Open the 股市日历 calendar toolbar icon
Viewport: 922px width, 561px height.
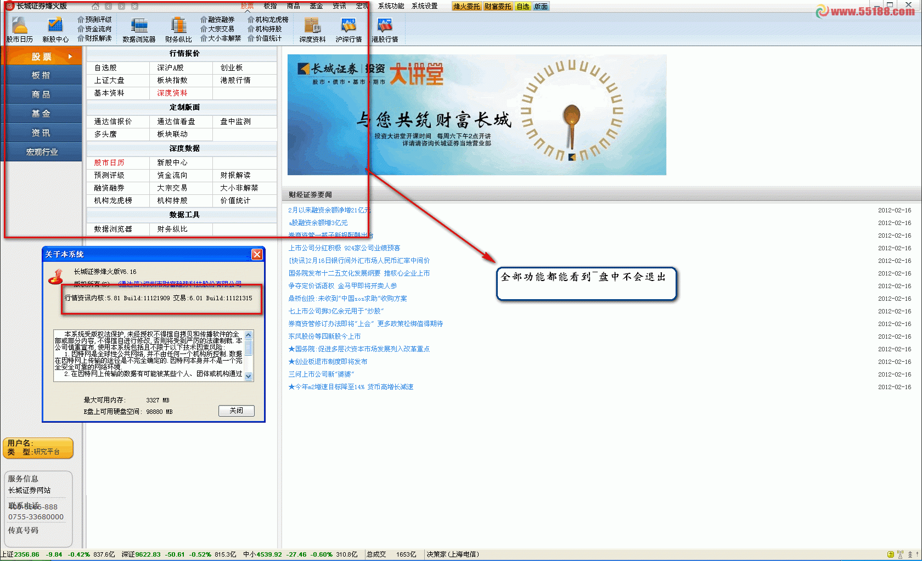20,30
